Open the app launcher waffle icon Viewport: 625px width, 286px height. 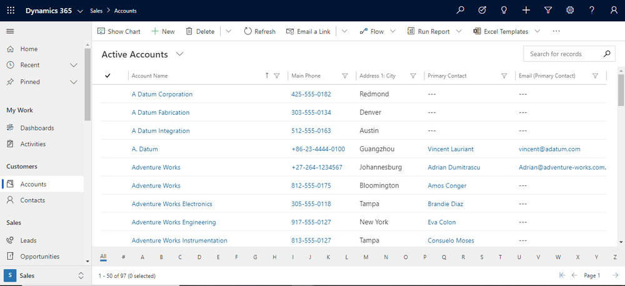click(x=11, y=11)
